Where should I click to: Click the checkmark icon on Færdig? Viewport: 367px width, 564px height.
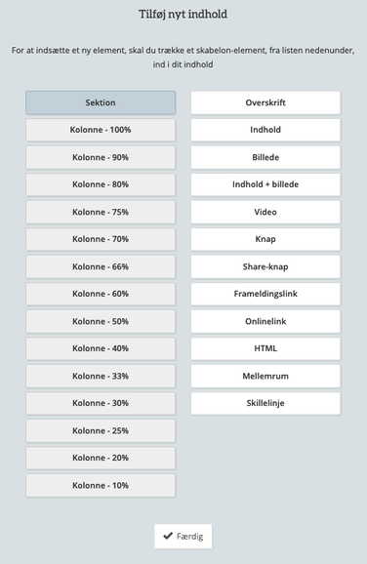pos(168,536)
